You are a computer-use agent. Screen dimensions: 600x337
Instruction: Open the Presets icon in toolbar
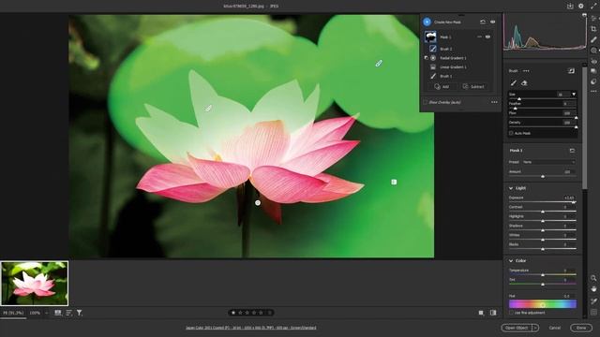593,81
